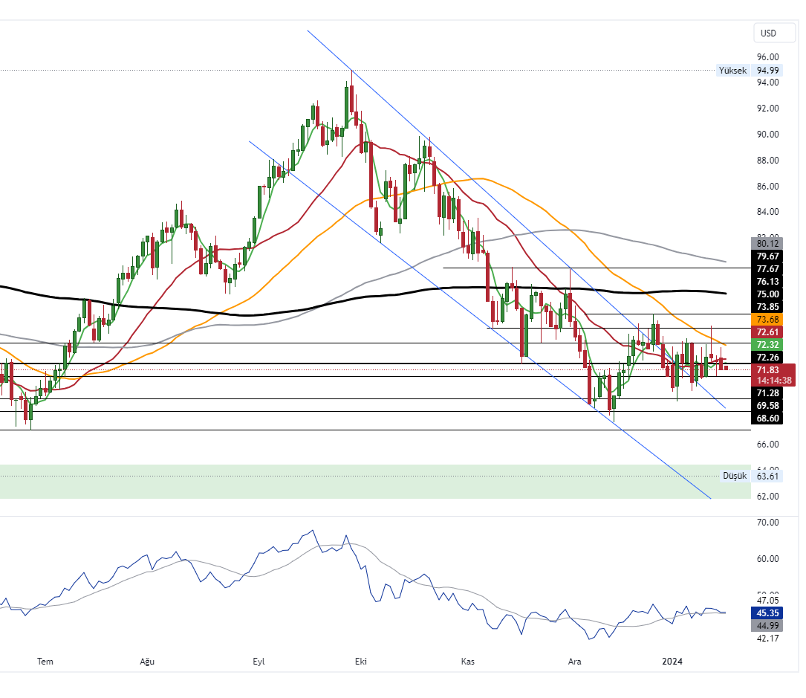Open the USD currency dropdown
Image resolution: width=806 pixels, height=698 pixels.
(x=767, y=33)
